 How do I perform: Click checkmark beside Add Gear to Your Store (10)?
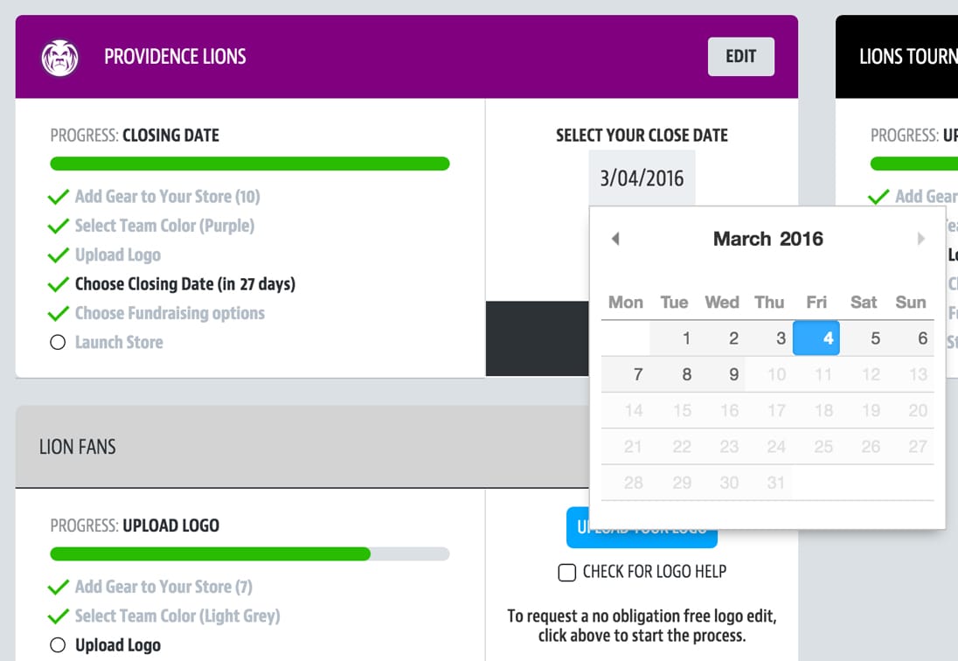(x=58, y=197)
